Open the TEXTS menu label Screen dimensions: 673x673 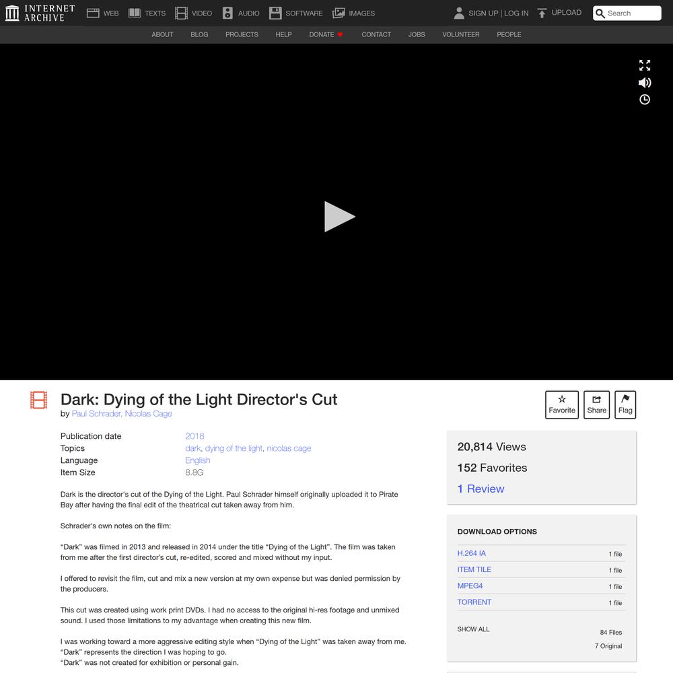pyautogui.click(x=155, y=13)
